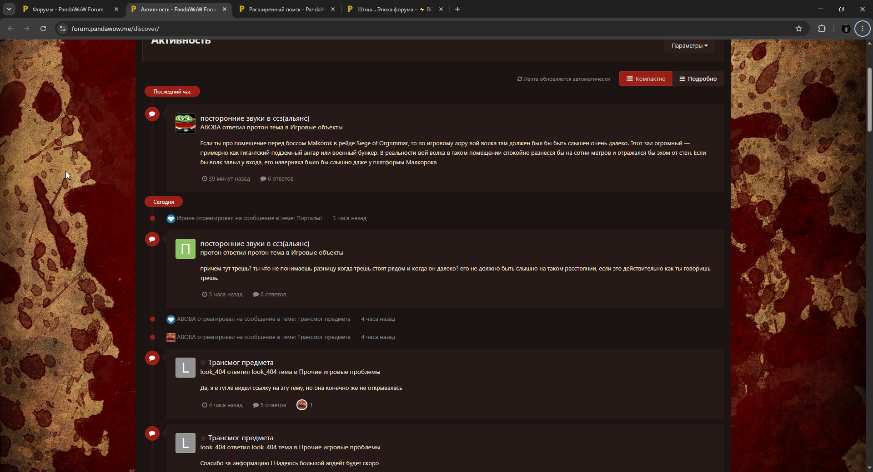Screen dimensions: 873x472
Task: Click the star icon before last Трансмог предмета title
Action: point(203,438)
